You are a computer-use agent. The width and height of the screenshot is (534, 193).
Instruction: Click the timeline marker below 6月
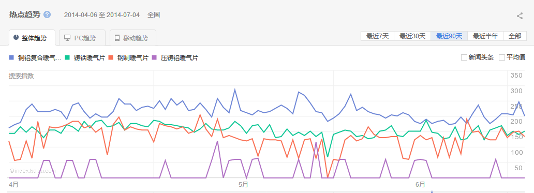click(x=432, y=191)
